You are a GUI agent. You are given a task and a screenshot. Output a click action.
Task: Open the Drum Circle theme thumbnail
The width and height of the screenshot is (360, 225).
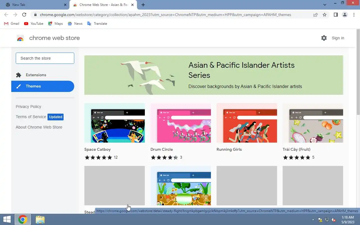[181, 123]
